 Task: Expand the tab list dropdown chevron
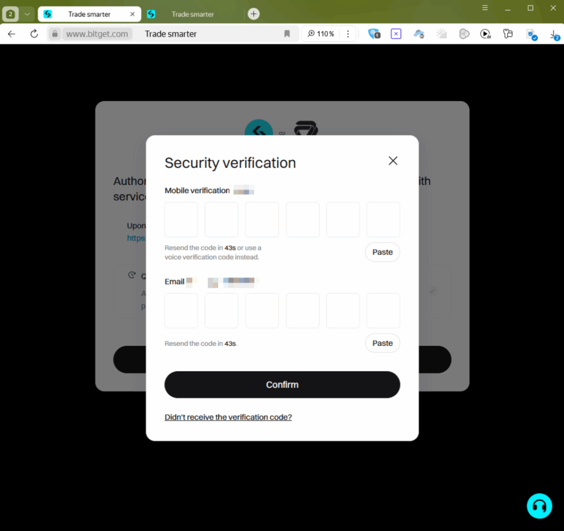pyautogui.click(x=27, y=14)
